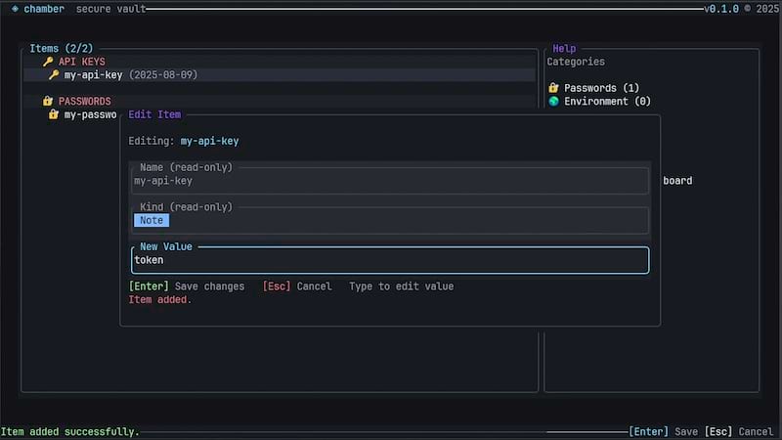Collapse the API KEYS category group
Image resolution: width=782 pixels, height=440 pixels.
click(x=81, y=62)
